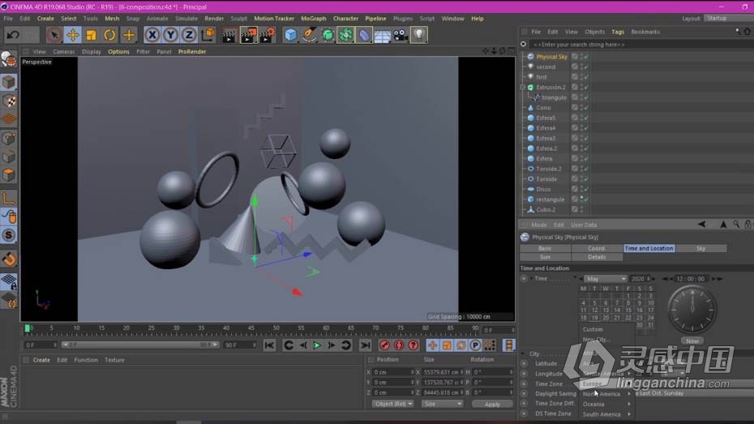Open the May month dropdown
The width and height of the screenshot is (754, 424).
606,279
